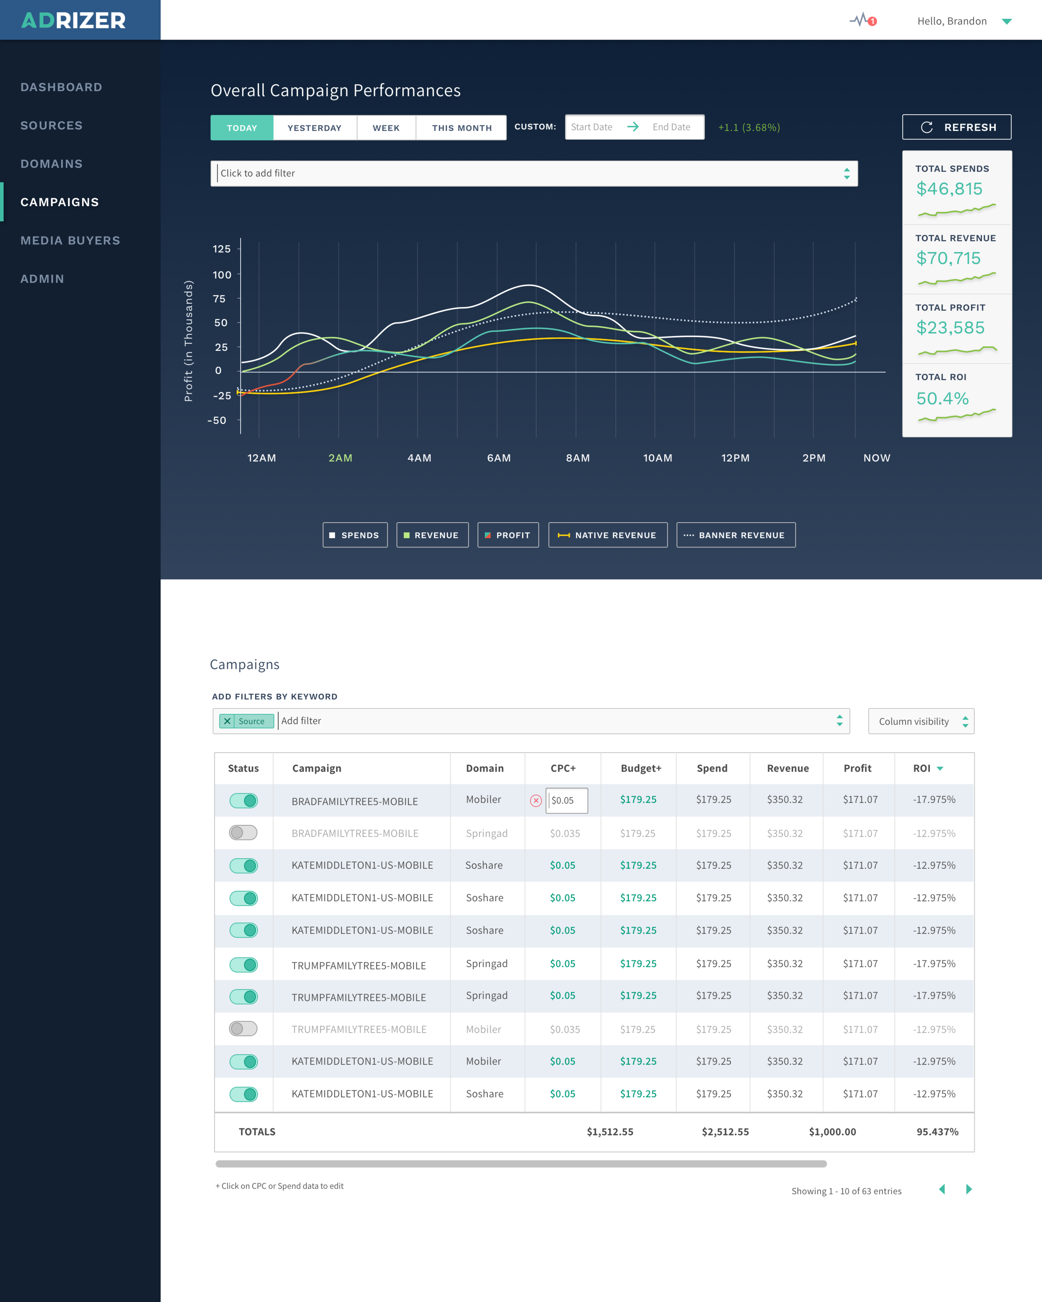Viewport: 1042px width, 1302px height.
Task: Disable first BRADFAMILYTREE5-MOBILE Mobiler campaign toggle
Action: point(243,801)
